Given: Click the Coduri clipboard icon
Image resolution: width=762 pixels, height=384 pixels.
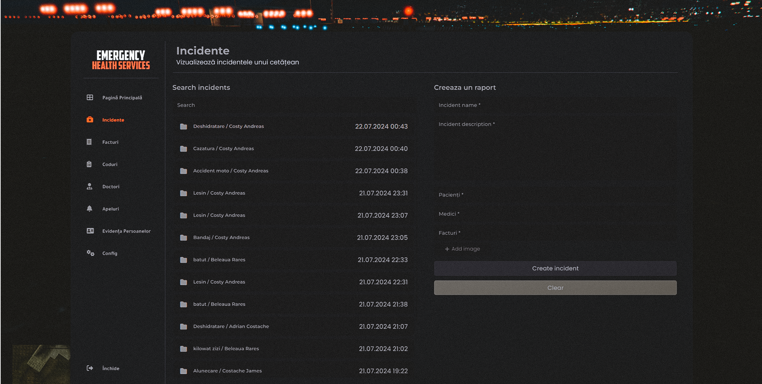Looking at the screenshot, I should [x=89, y=164].
